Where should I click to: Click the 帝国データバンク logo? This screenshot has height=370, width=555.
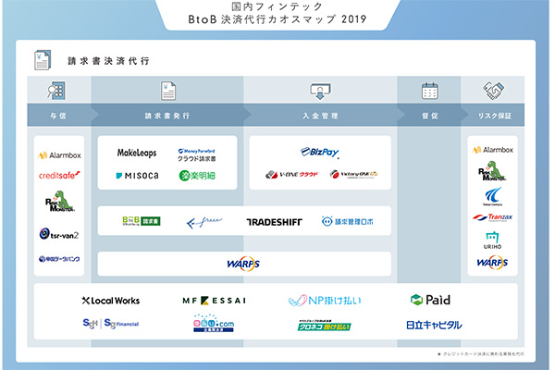point(59,259)
